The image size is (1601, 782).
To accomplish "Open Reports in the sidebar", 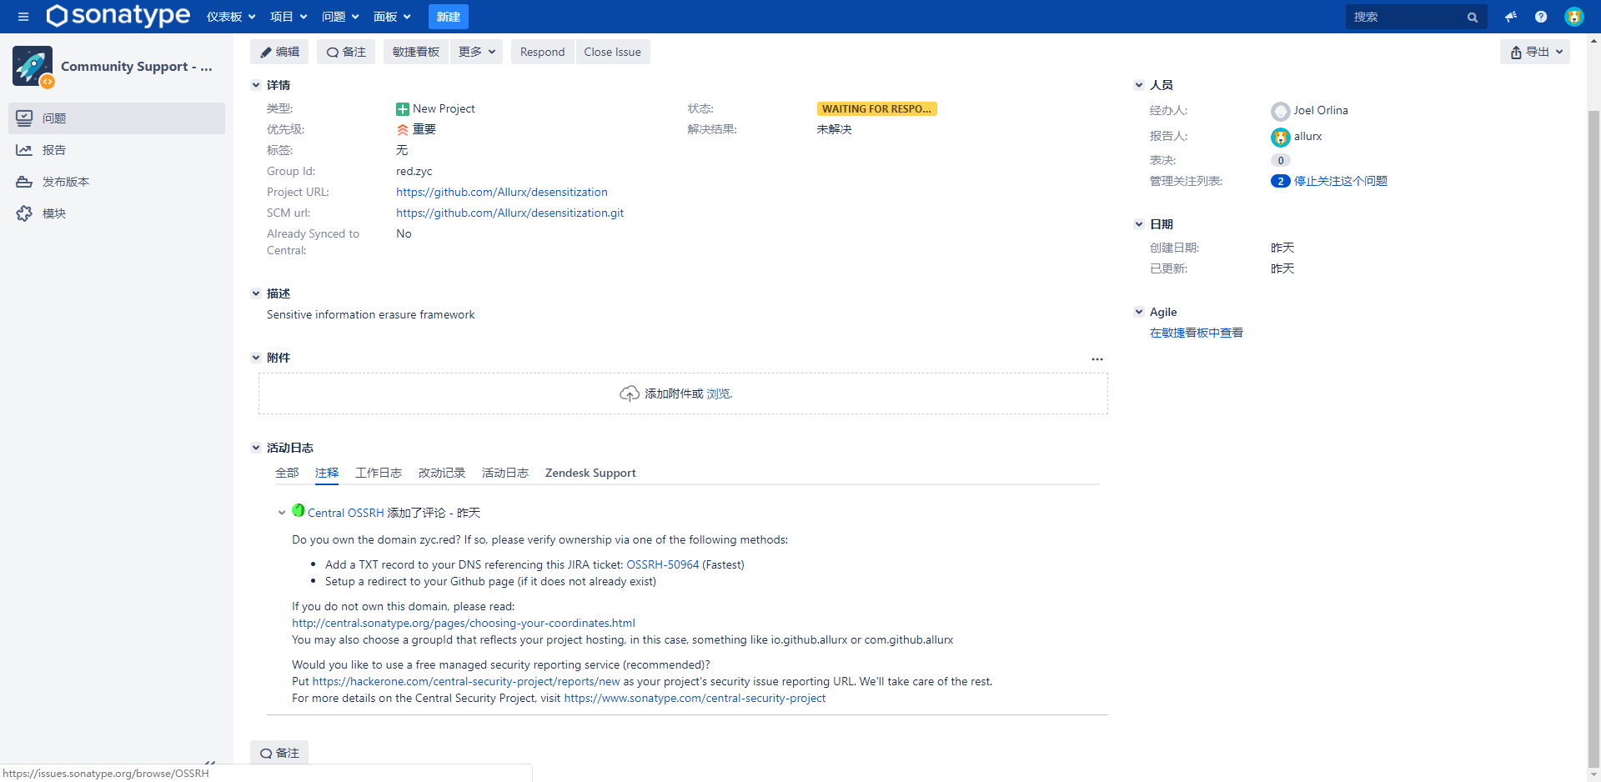I will [x=54, y=150].
